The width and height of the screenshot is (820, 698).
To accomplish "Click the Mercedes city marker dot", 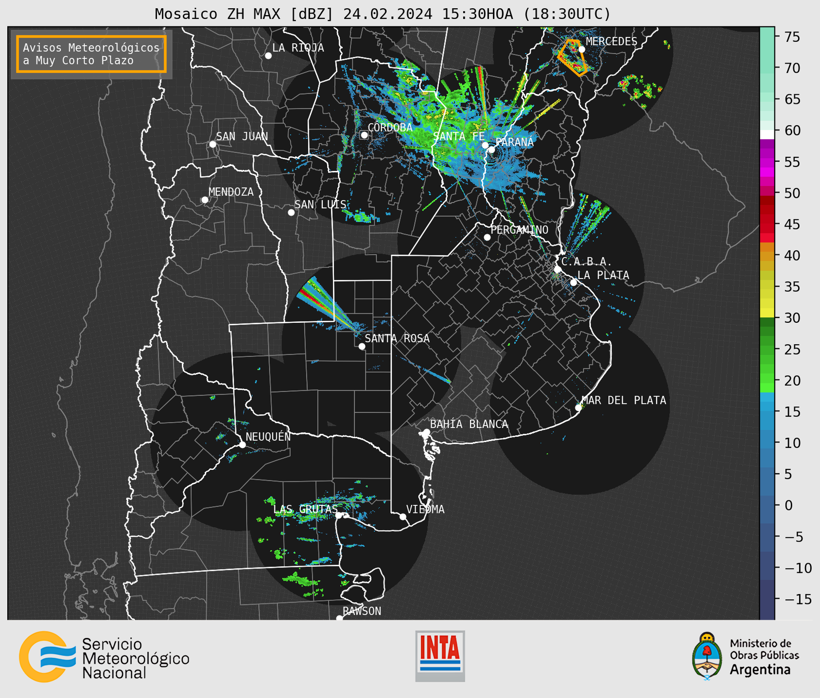I will tap(581, 49).
